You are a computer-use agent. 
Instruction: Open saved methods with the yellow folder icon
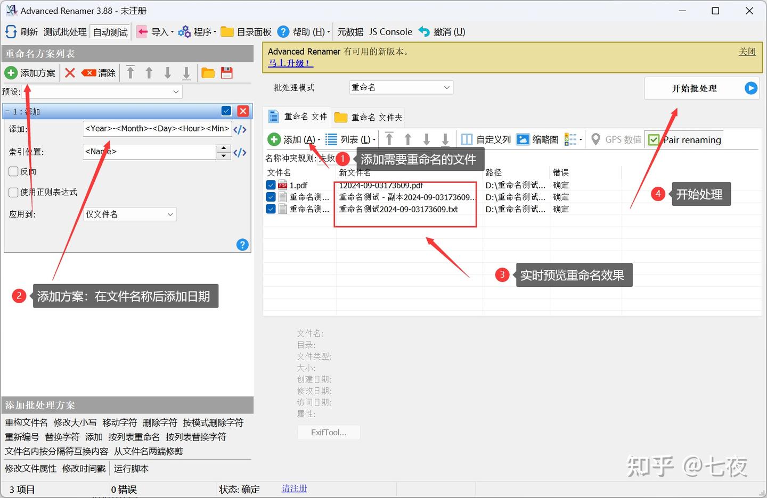click(x=208, y=73)
